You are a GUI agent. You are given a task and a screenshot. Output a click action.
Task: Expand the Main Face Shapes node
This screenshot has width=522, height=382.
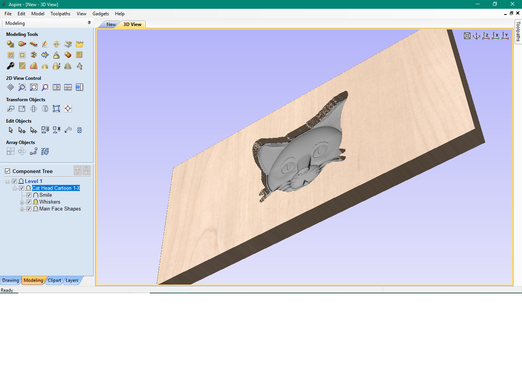click(22, 209)
